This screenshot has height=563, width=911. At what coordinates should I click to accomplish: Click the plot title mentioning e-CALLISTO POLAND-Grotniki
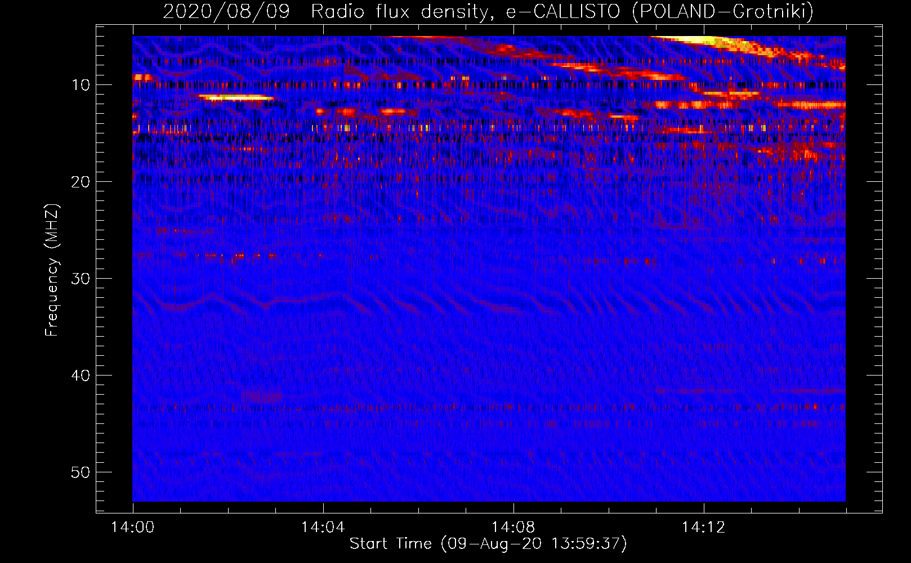coord(488,11)
